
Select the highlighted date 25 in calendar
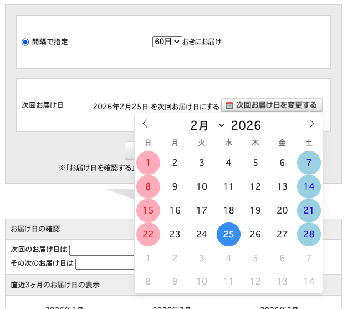228,234
